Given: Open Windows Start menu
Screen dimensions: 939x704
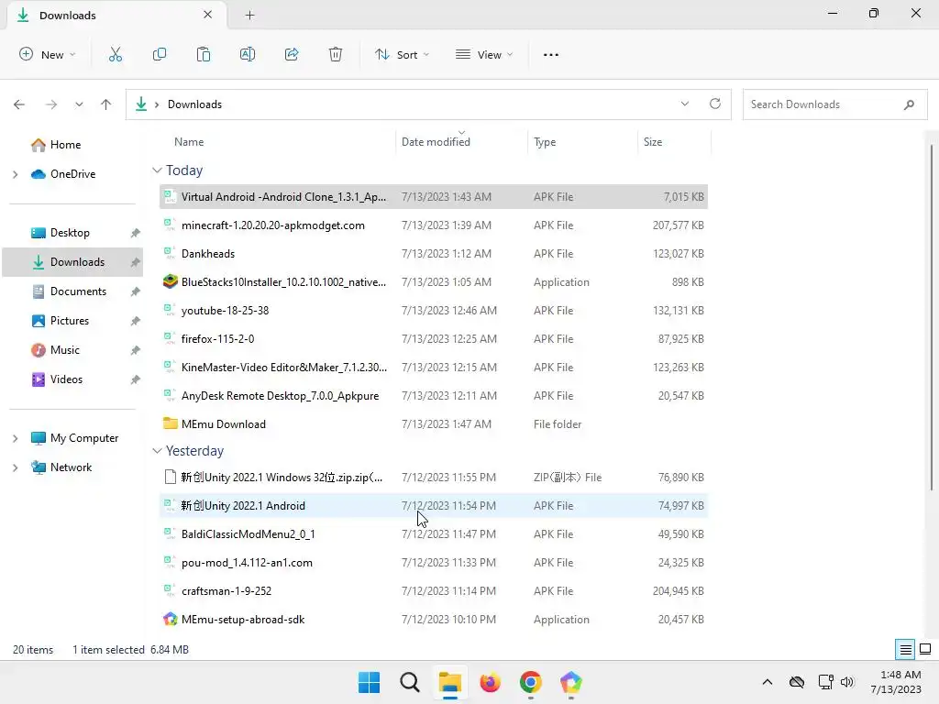Looking at the screenshot, I should (x=369, y=682).
